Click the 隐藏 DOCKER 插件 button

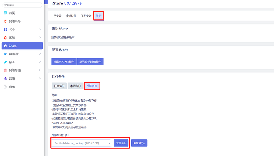pyautogui.click(x=64, y=61)
